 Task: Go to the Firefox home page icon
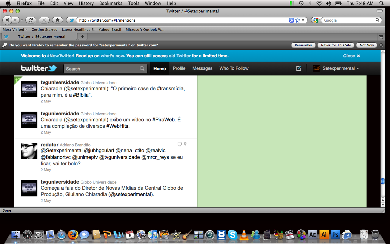[x=57, y=20]
